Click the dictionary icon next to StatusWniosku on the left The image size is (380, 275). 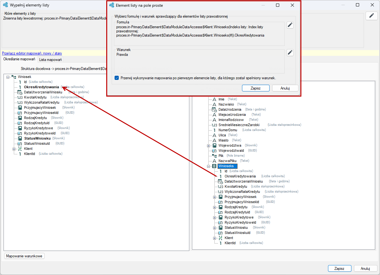(x=20, y=138)
